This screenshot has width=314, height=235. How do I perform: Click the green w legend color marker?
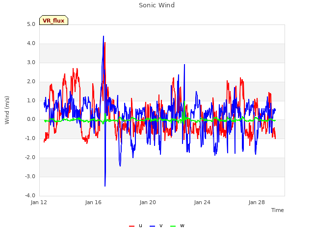click(173, 226)
